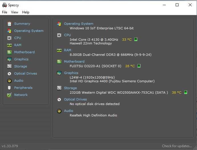
Task: Click green temperature indicator beside motherboard 28 °C
Action: (x=139, y=66)
